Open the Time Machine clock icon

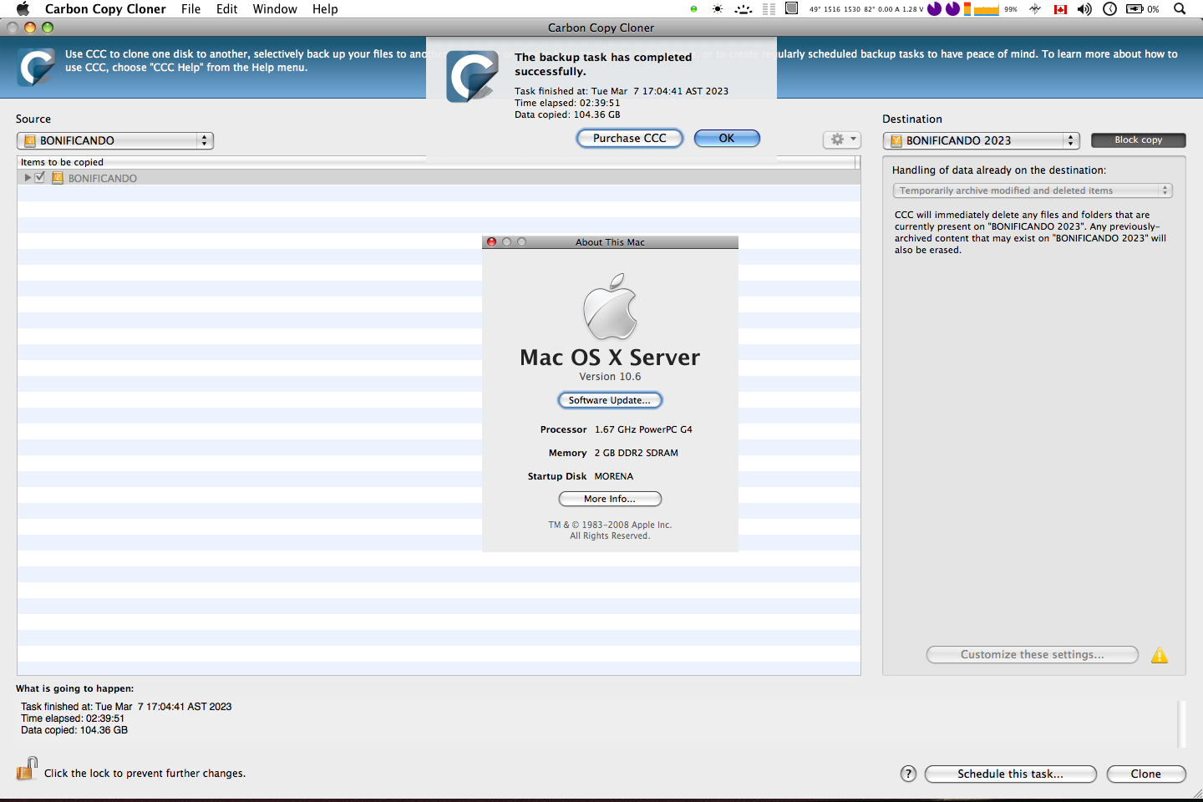tap(1109, 9)
